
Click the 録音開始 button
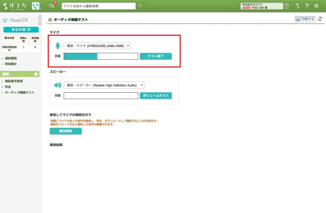point(66,131)
